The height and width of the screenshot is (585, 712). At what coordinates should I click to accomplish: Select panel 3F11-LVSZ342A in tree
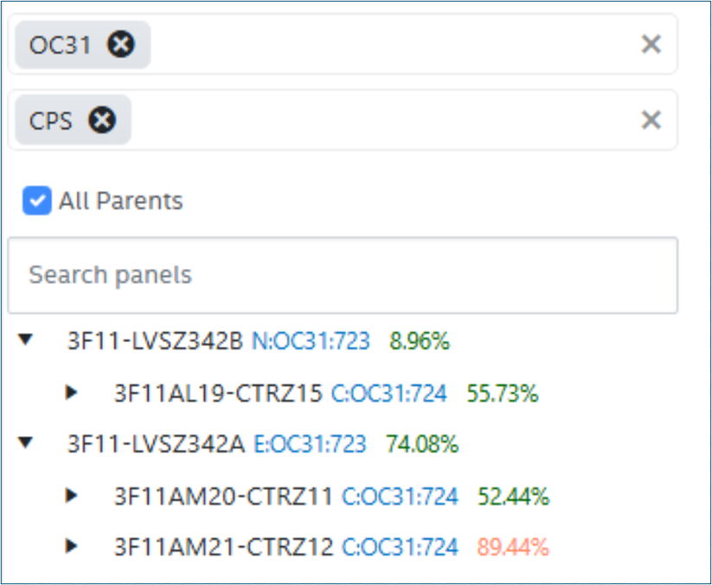pyautogui.click(x=155, y=445)
